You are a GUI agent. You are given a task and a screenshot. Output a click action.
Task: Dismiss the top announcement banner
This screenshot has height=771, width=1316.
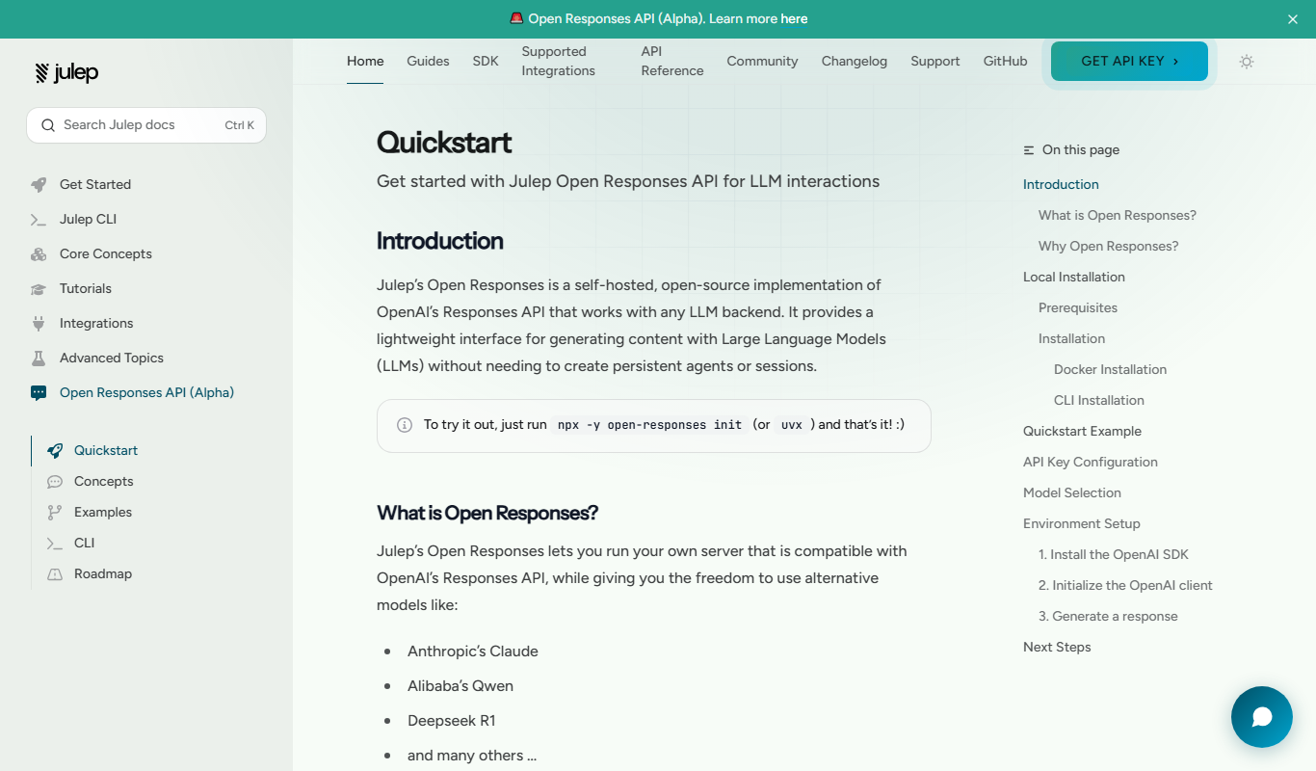coord(1293,19)
